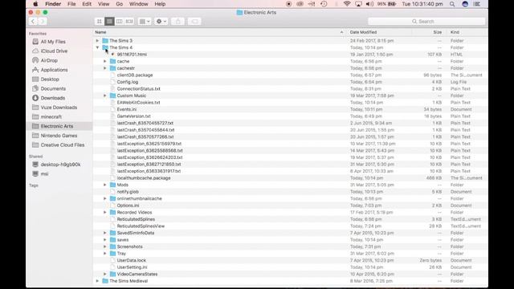Open the Window menu

click(x=138, y=4)
